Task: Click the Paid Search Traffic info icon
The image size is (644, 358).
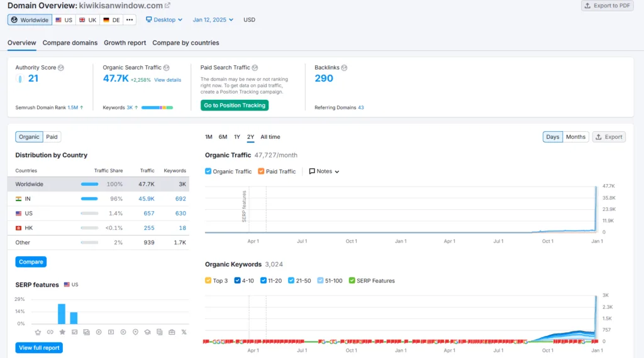Action: pyautogui.click(x=255, y=68)
